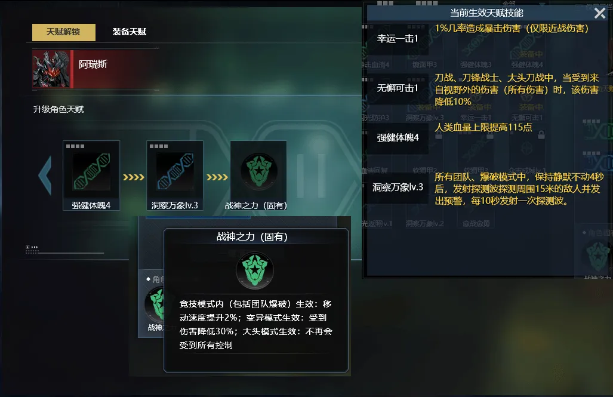Select 洞察万象lv.3 entry in active skills panel

tap(397, 187)
